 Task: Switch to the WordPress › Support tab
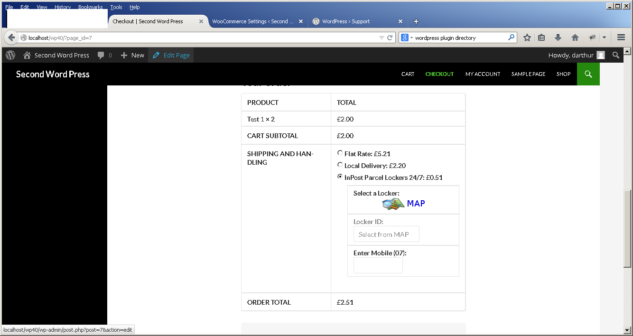click(x=358, y=21)
